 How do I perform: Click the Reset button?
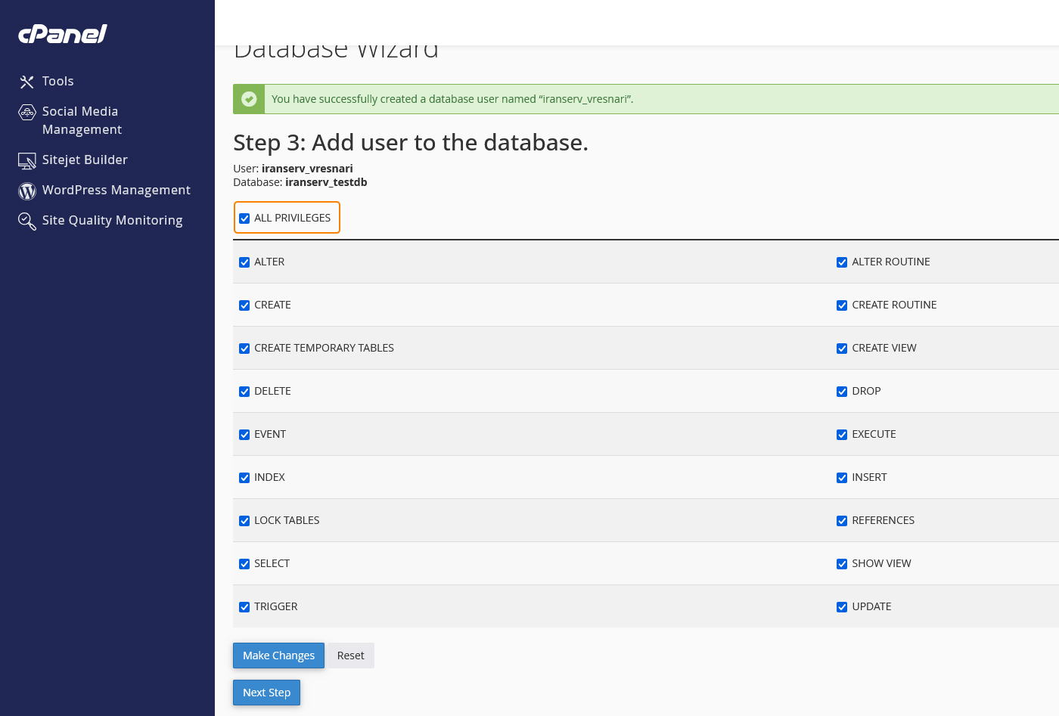tap(350, 656)
